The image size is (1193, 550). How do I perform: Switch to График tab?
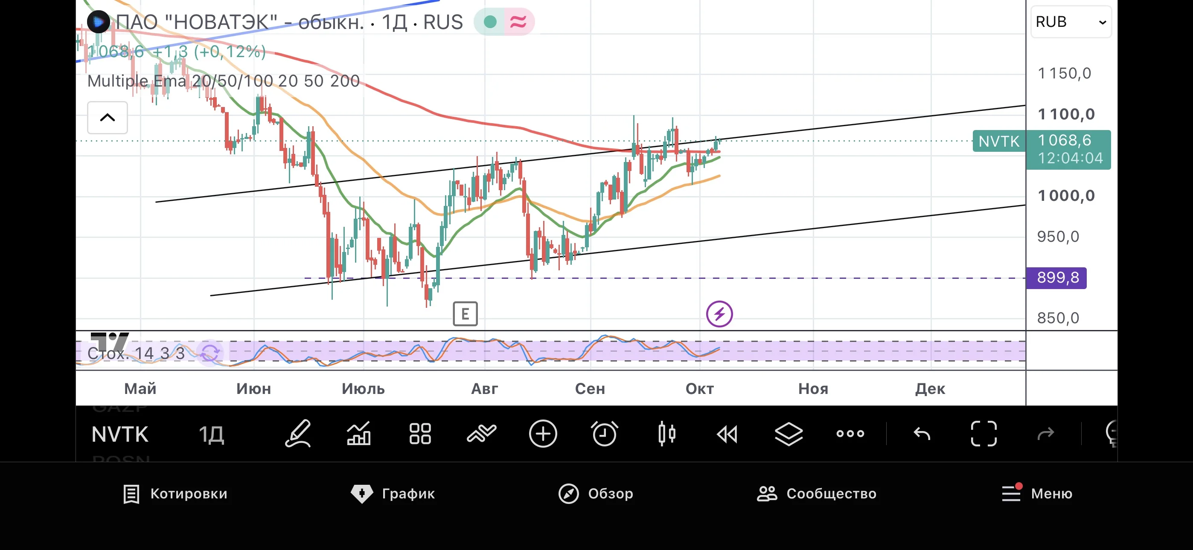(x=393, y=494)
